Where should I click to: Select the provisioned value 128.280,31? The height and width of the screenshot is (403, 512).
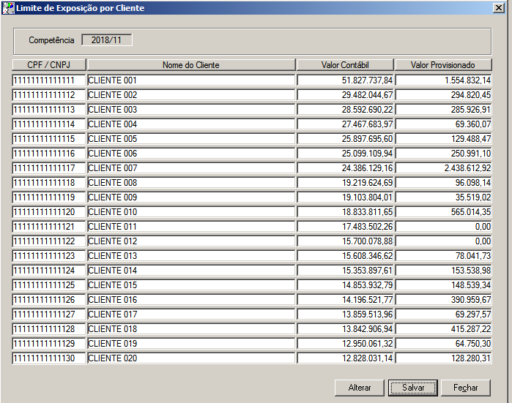pos(443,358)
